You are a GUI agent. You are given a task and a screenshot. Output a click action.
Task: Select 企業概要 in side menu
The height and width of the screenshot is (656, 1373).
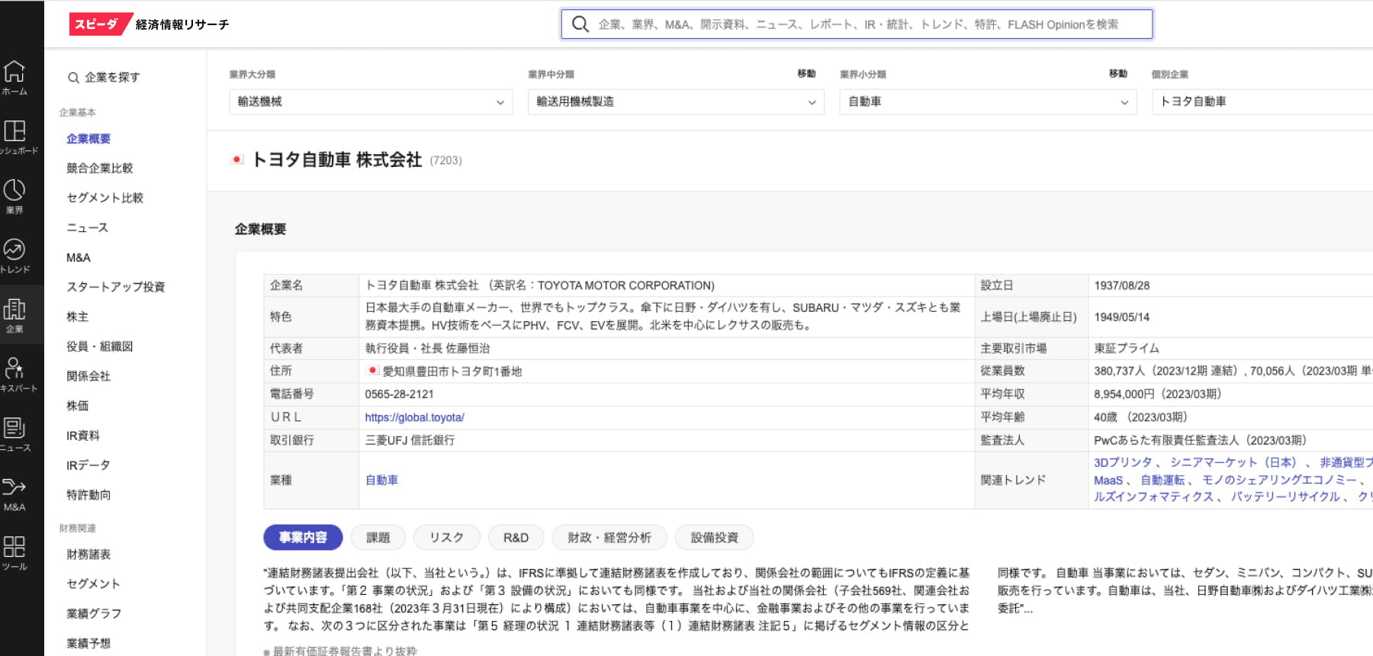click(x=88, y=139)
